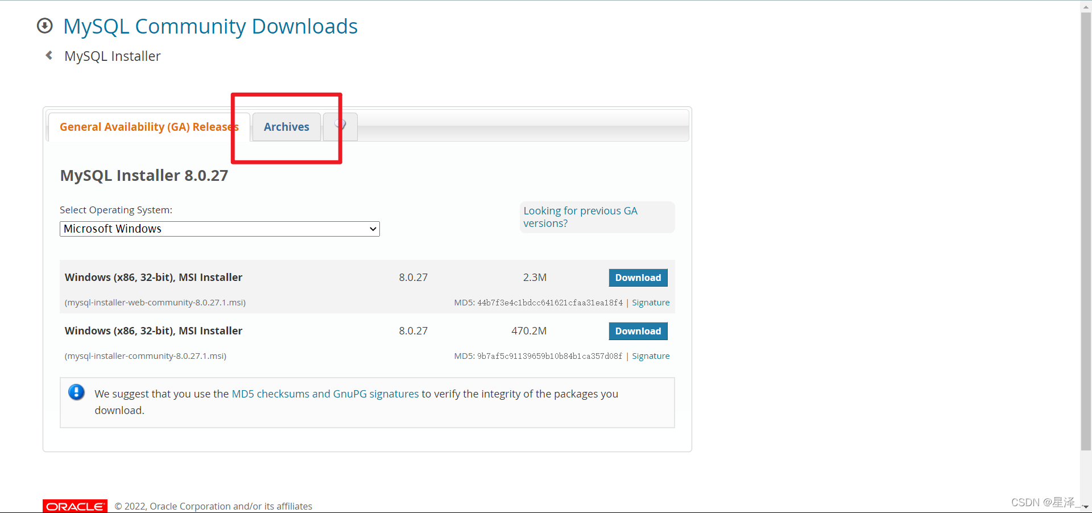
Task: Click the 2.3M file size
Action: [535, 278]
